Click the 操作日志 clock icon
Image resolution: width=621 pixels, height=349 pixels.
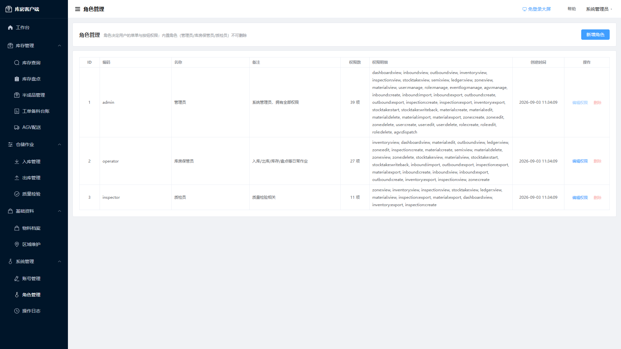tap(17, 311)
